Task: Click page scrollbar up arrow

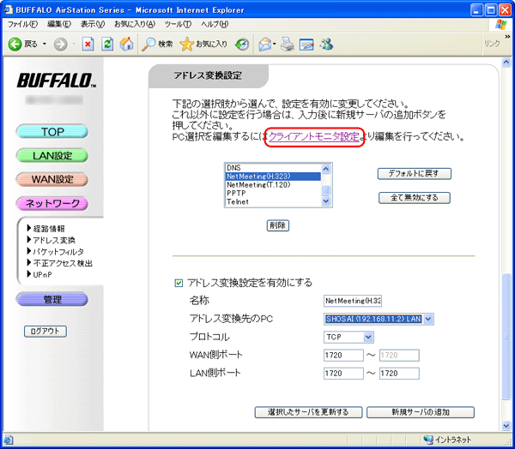Action: (x=506, y=62)
